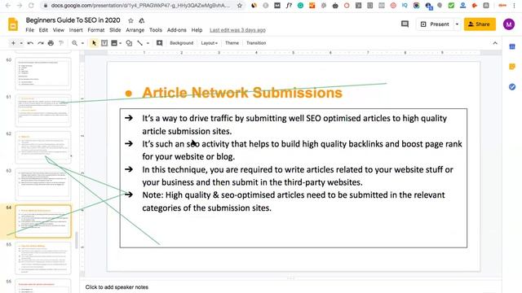Select slide 62 thumbnail

(43, 147)
